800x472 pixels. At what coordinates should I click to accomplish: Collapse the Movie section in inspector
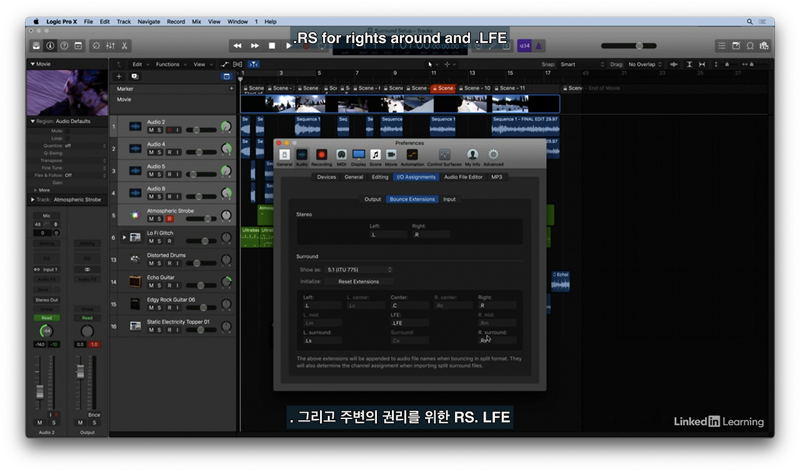(x=32, y=64)
